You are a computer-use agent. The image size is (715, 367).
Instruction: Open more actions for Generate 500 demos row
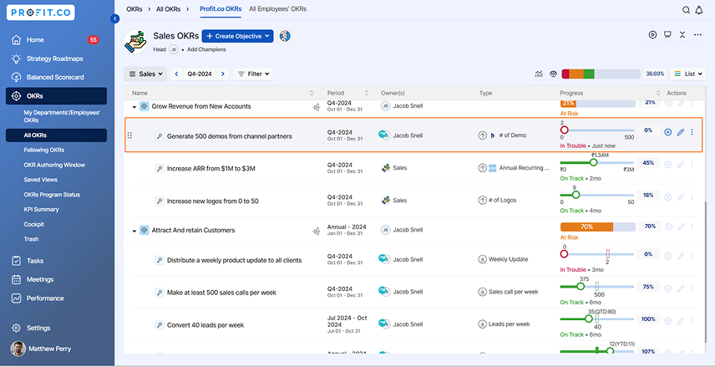tap(692, 132)
